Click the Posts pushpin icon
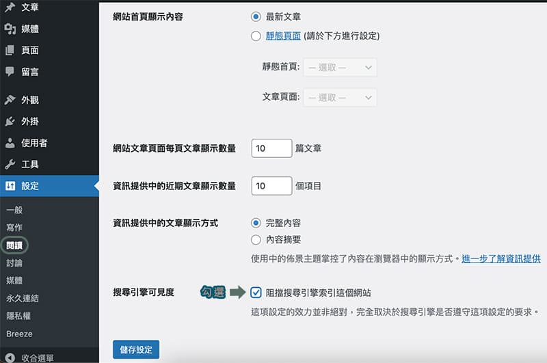The image size is (547, 363). [10, 7]
